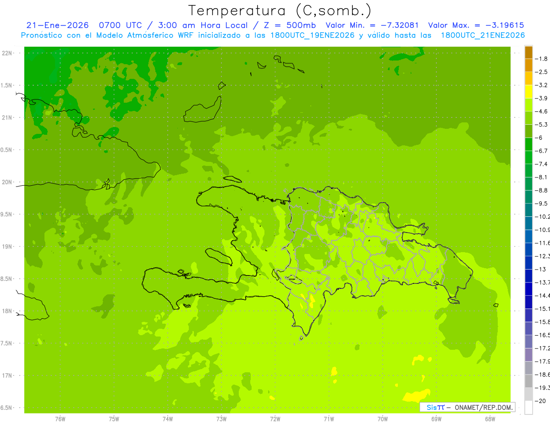This screenshot has width=550, height=425.
Task: Click "Valor Max. = -3.19615"
Action: 476,26
